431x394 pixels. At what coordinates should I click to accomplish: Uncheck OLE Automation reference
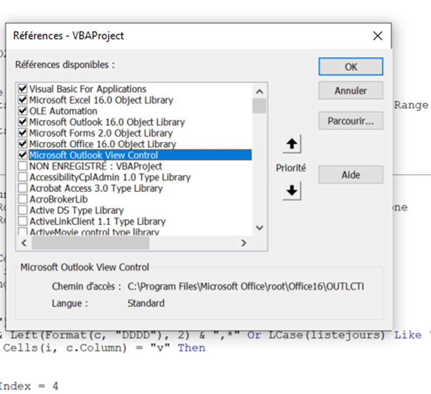pos(22,110)
